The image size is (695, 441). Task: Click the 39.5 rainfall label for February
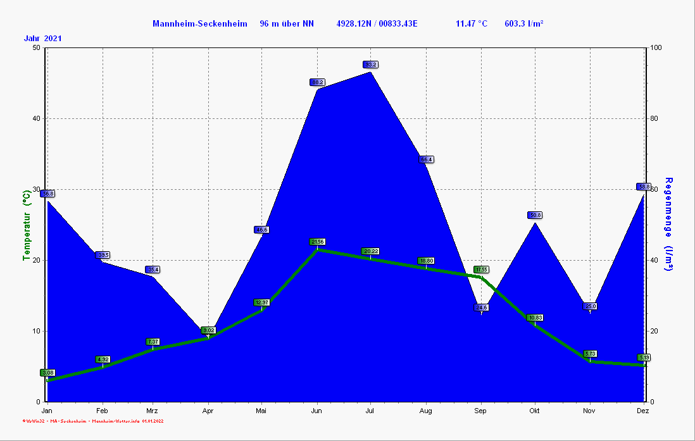tap(103, 255)
